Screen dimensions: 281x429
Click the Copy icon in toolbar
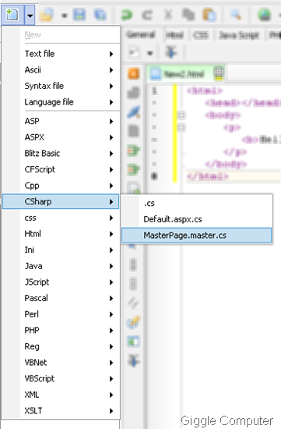[x=188, y=15]
